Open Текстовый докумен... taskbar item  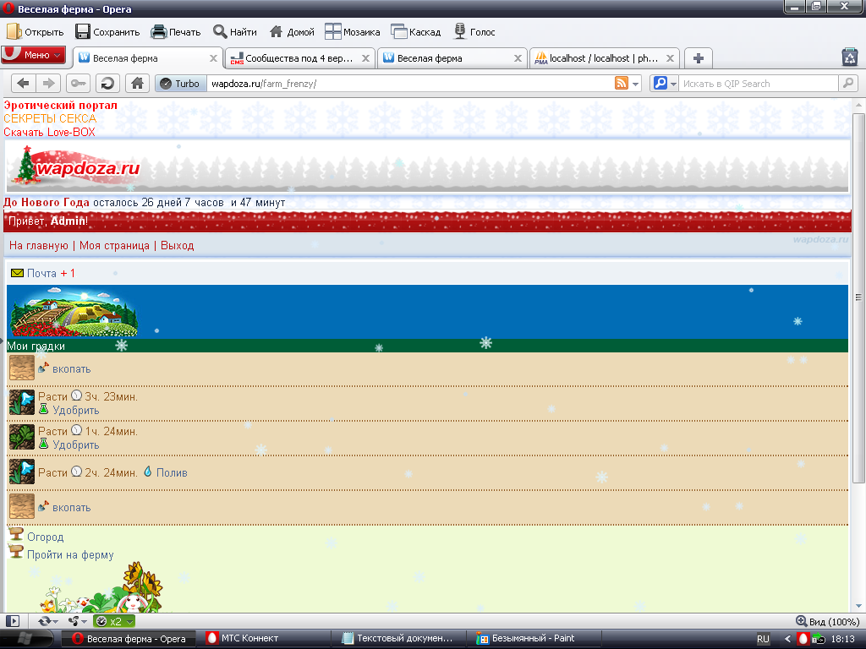coord(400,639)
